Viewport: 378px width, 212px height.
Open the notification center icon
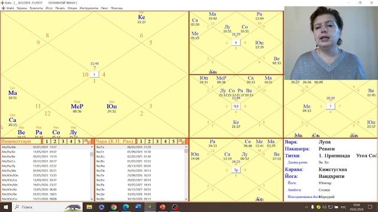click(370, 207)
